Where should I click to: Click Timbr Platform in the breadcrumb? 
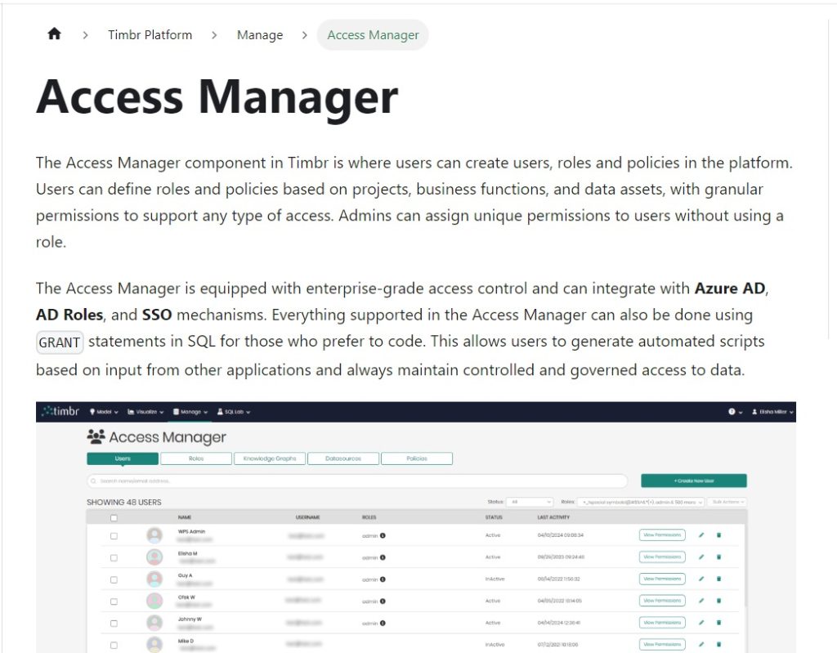click(150, 34)
